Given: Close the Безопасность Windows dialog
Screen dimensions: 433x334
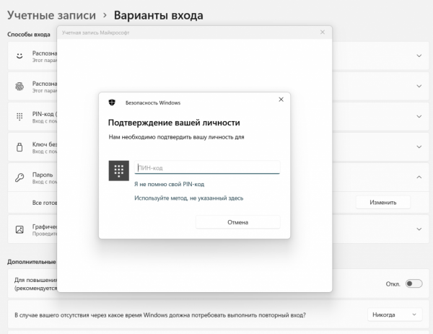Looking at the screenshot, I should 281,100.
